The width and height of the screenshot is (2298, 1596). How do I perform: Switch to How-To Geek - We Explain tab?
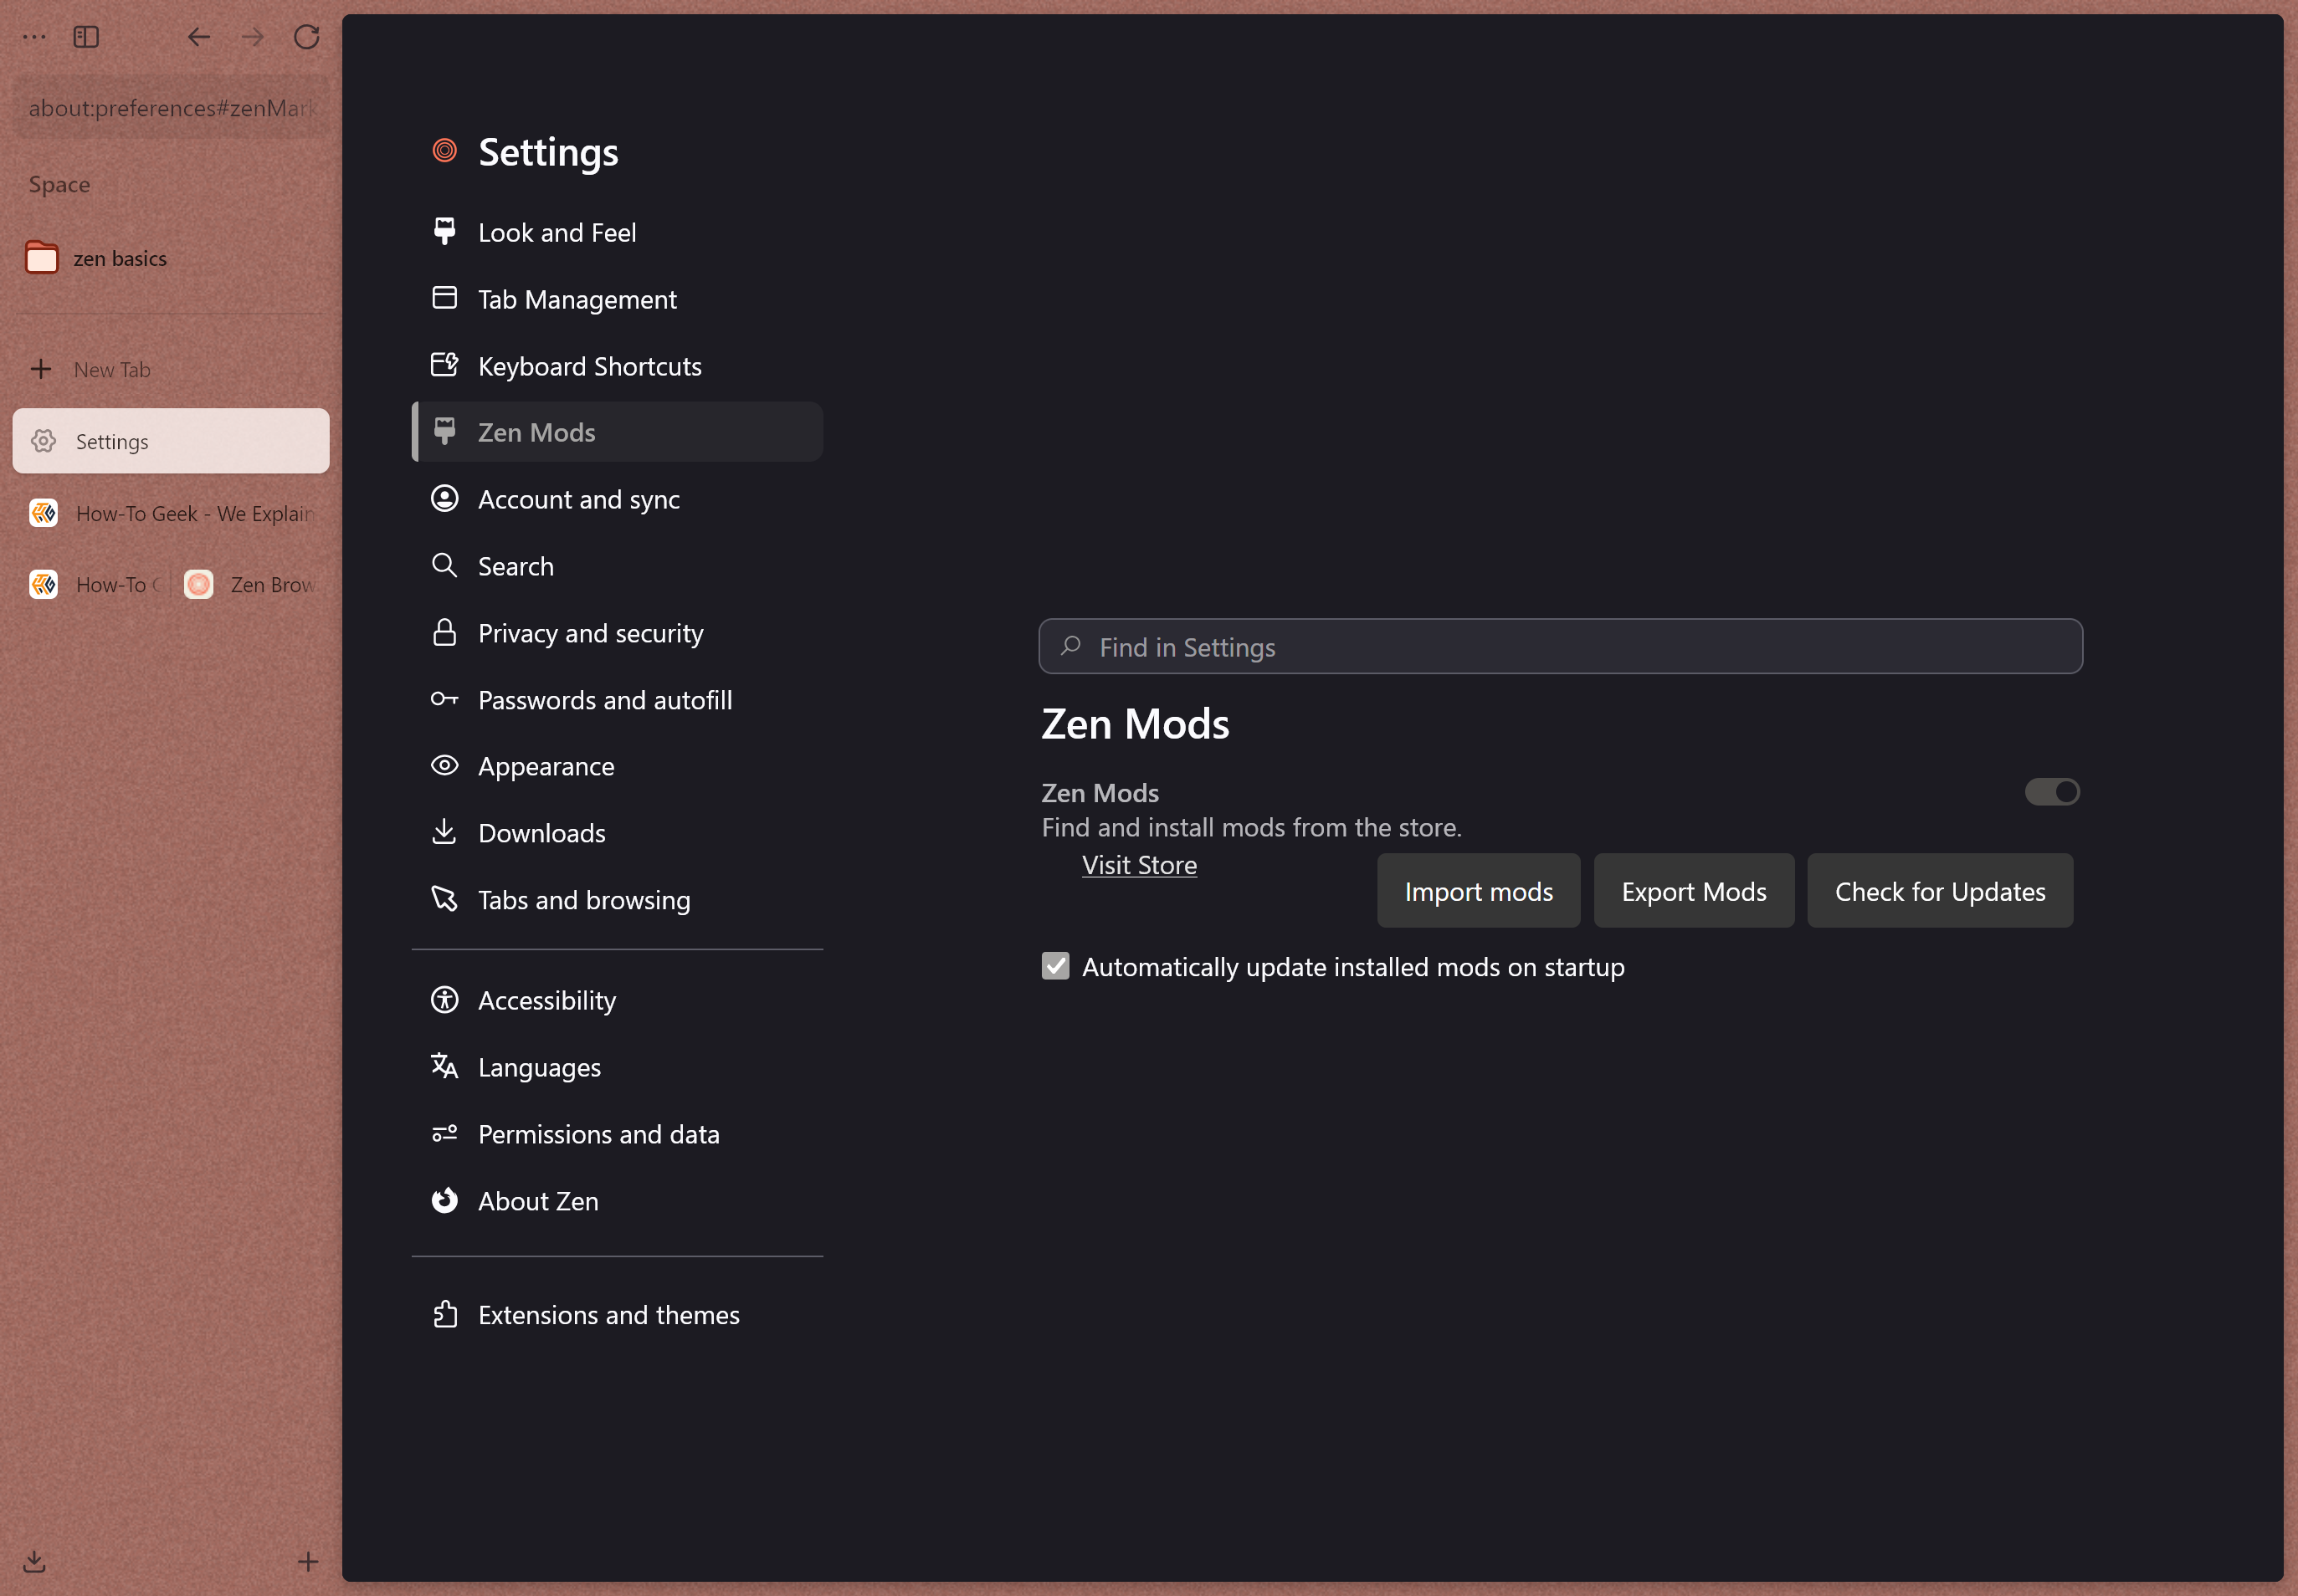170,513
